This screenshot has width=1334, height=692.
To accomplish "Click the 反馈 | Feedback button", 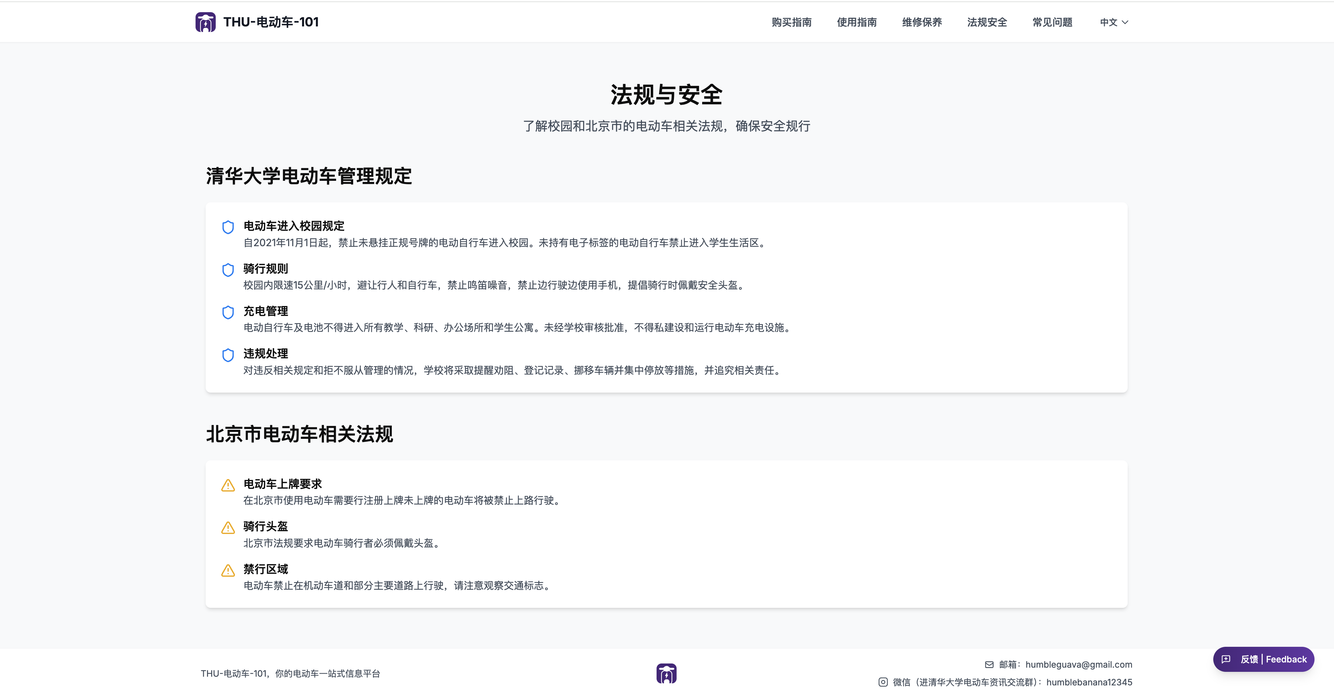I will (x=1264, y=659).
